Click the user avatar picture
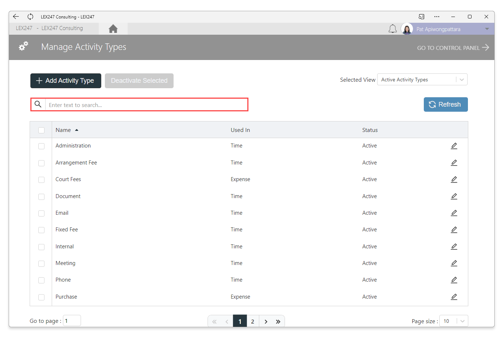Viewport: 503px width, 338px height. pyautogui.click(x=407, y=29)
